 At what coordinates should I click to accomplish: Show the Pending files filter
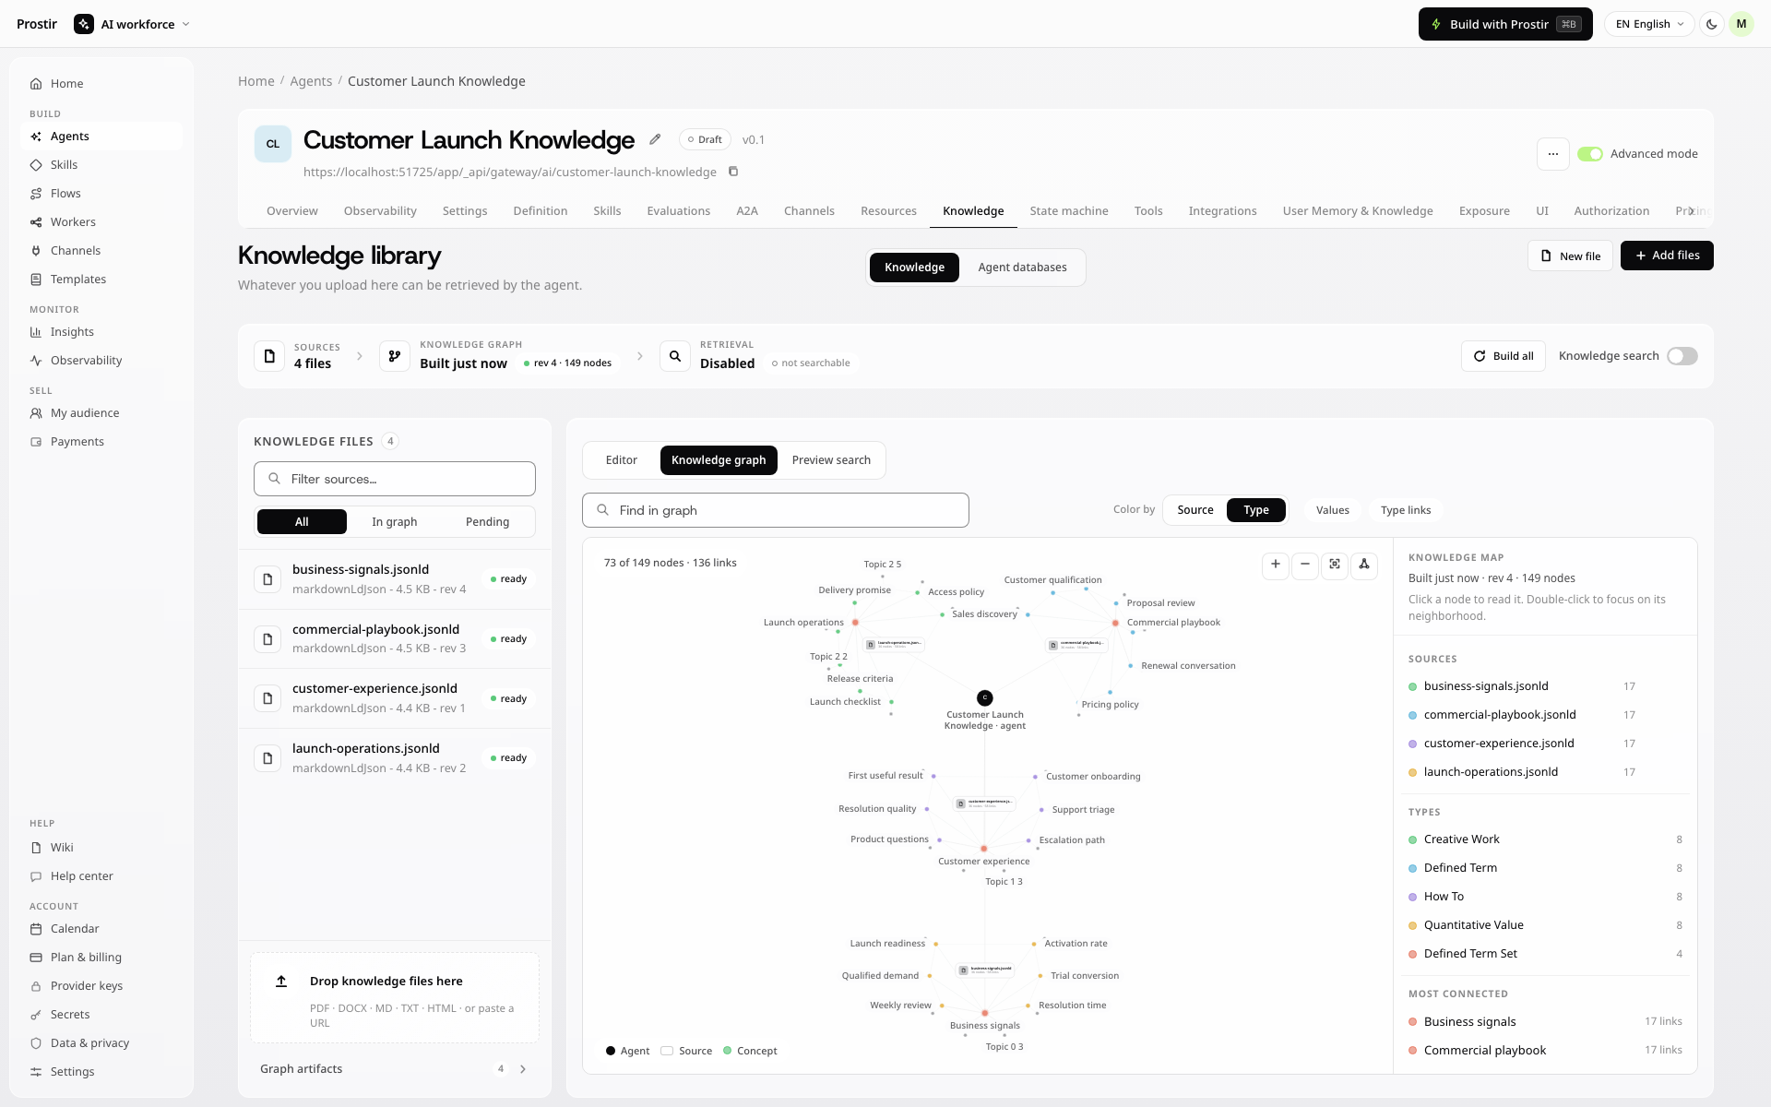487,522
